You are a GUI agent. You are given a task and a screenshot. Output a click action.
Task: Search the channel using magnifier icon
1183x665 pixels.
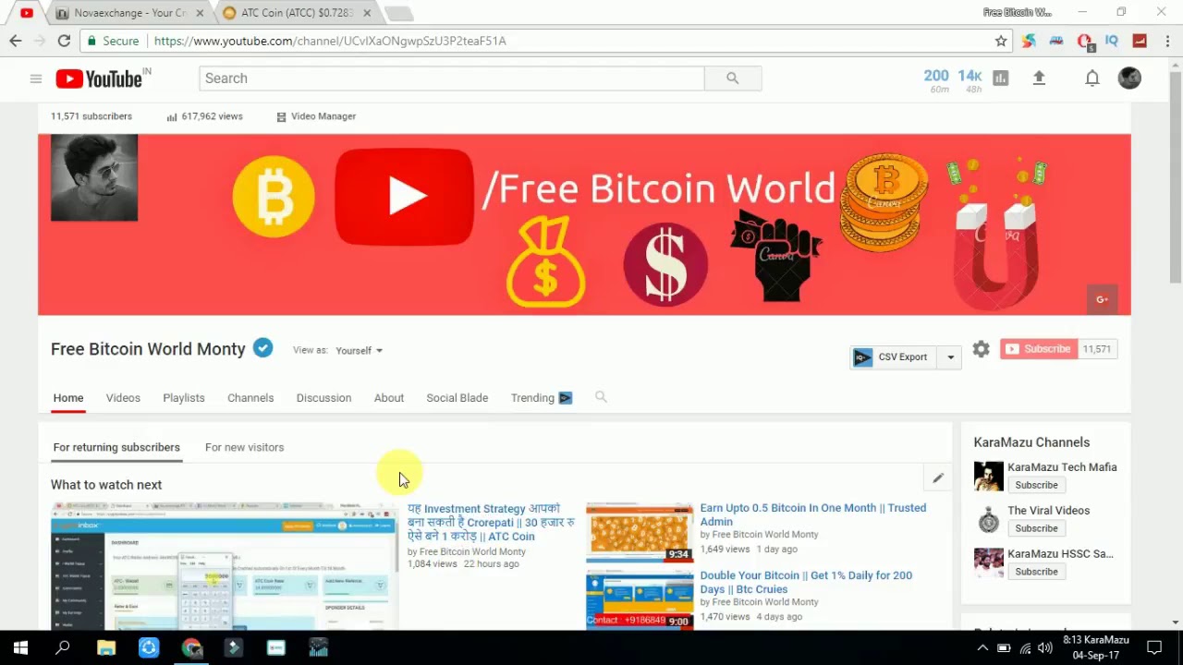coord(601,397)
